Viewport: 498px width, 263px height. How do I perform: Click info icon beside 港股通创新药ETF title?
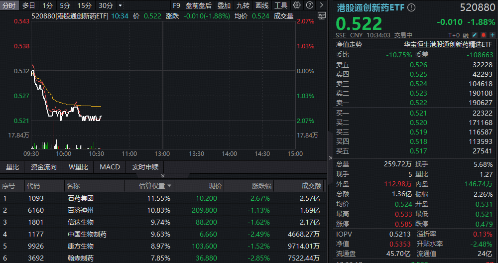coord(411,8)
